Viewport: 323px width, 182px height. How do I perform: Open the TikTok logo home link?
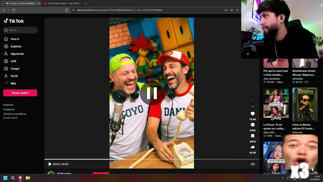(14, 21)
